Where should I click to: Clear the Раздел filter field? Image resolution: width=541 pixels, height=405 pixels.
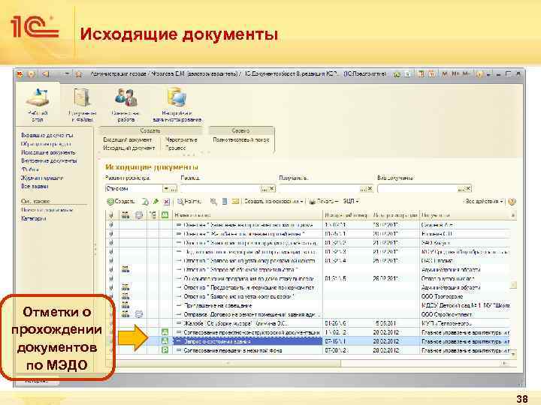[272, 189]
